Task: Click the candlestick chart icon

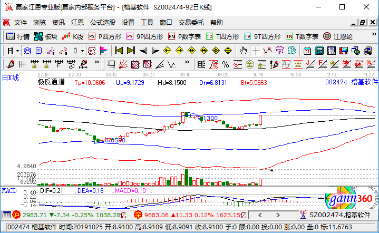Action: pos(75,51)
